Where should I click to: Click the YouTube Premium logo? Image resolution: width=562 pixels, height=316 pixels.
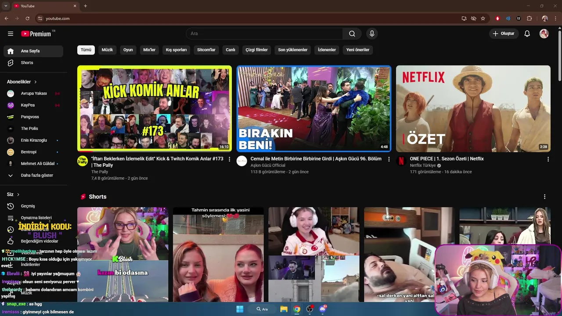click(36, 34)
